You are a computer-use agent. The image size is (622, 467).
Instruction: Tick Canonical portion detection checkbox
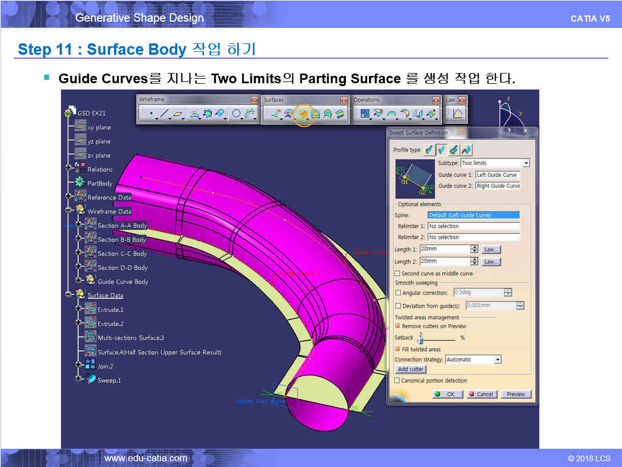pyautogui.click(x=398, y=380)
